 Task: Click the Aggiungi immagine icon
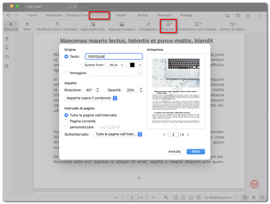(122, 24)
